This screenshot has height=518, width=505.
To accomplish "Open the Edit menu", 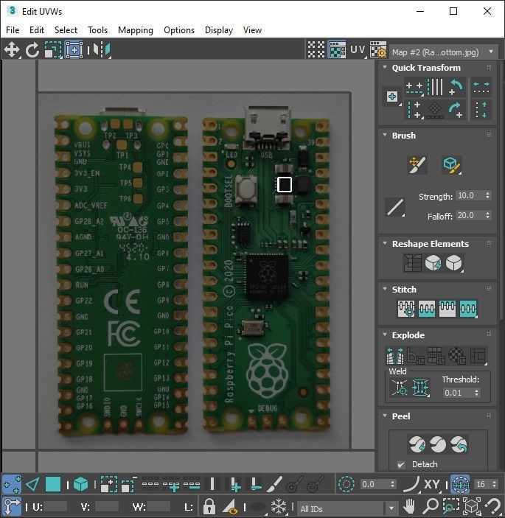I will [x=37, y=30].
